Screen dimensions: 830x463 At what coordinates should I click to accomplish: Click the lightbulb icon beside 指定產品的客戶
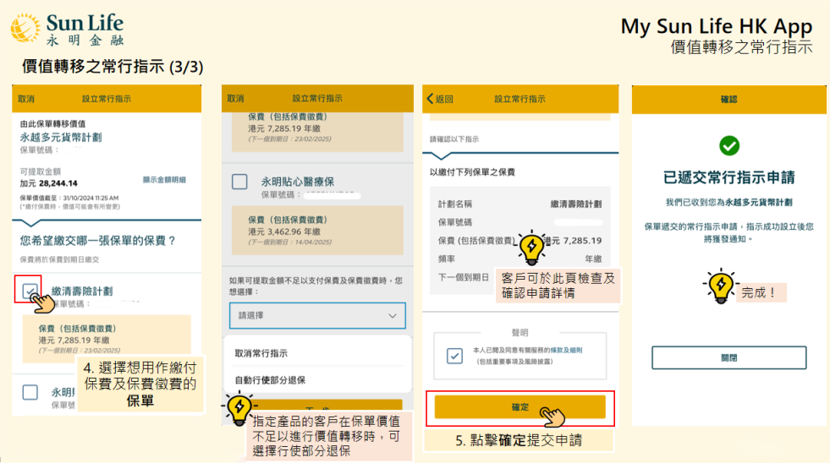pyautogui.click(x=238, y=409)
